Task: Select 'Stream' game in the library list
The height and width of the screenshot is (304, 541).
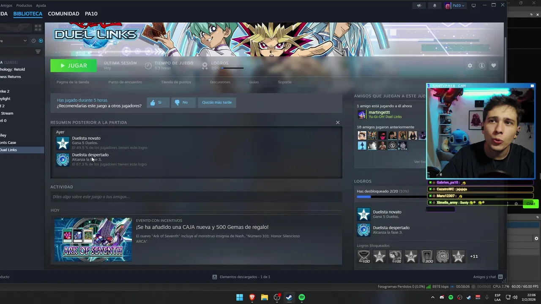Action: click(7, 113)
